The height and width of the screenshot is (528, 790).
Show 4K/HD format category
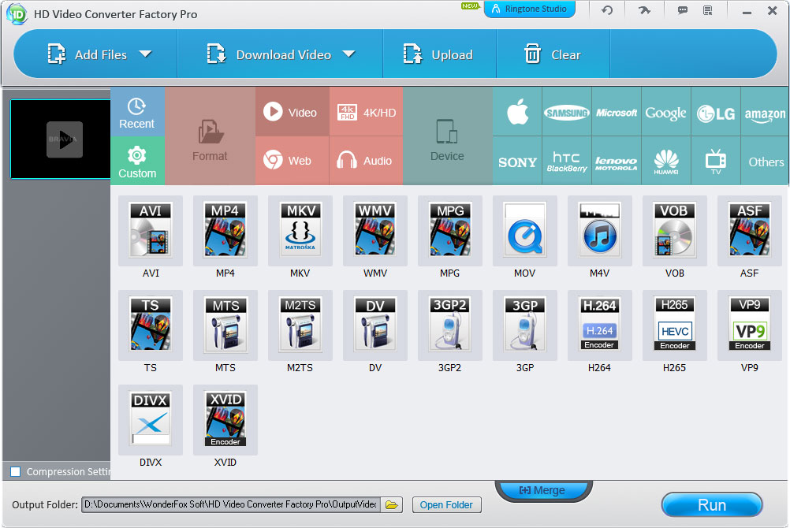367,112
